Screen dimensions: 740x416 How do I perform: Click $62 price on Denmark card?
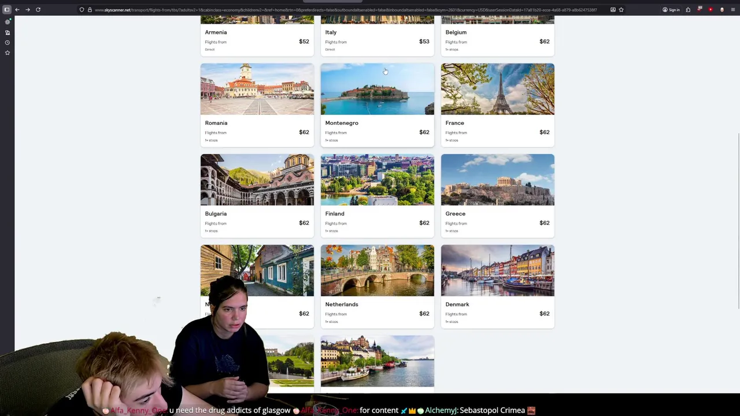tap(545, 314)
